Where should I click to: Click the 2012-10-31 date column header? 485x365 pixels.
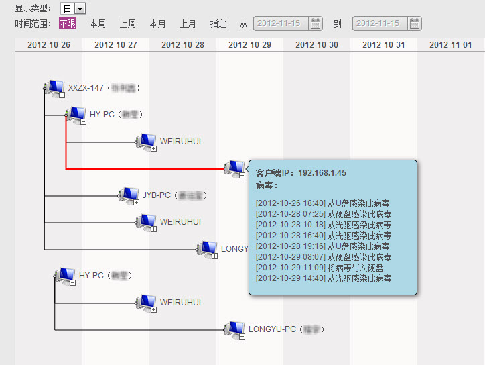tap(383, 45)
